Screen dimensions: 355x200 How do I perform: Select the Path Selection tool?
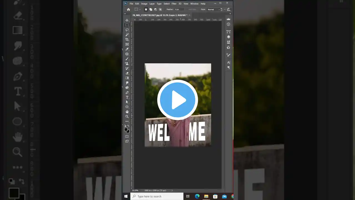click(127, 102)
